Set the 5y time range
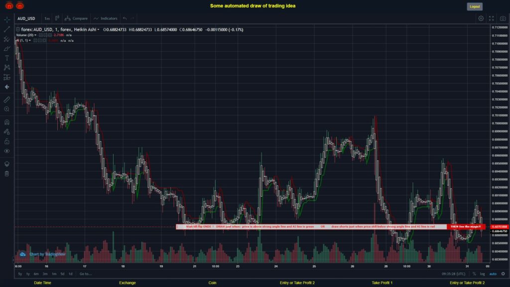 (x=20, y=274)
